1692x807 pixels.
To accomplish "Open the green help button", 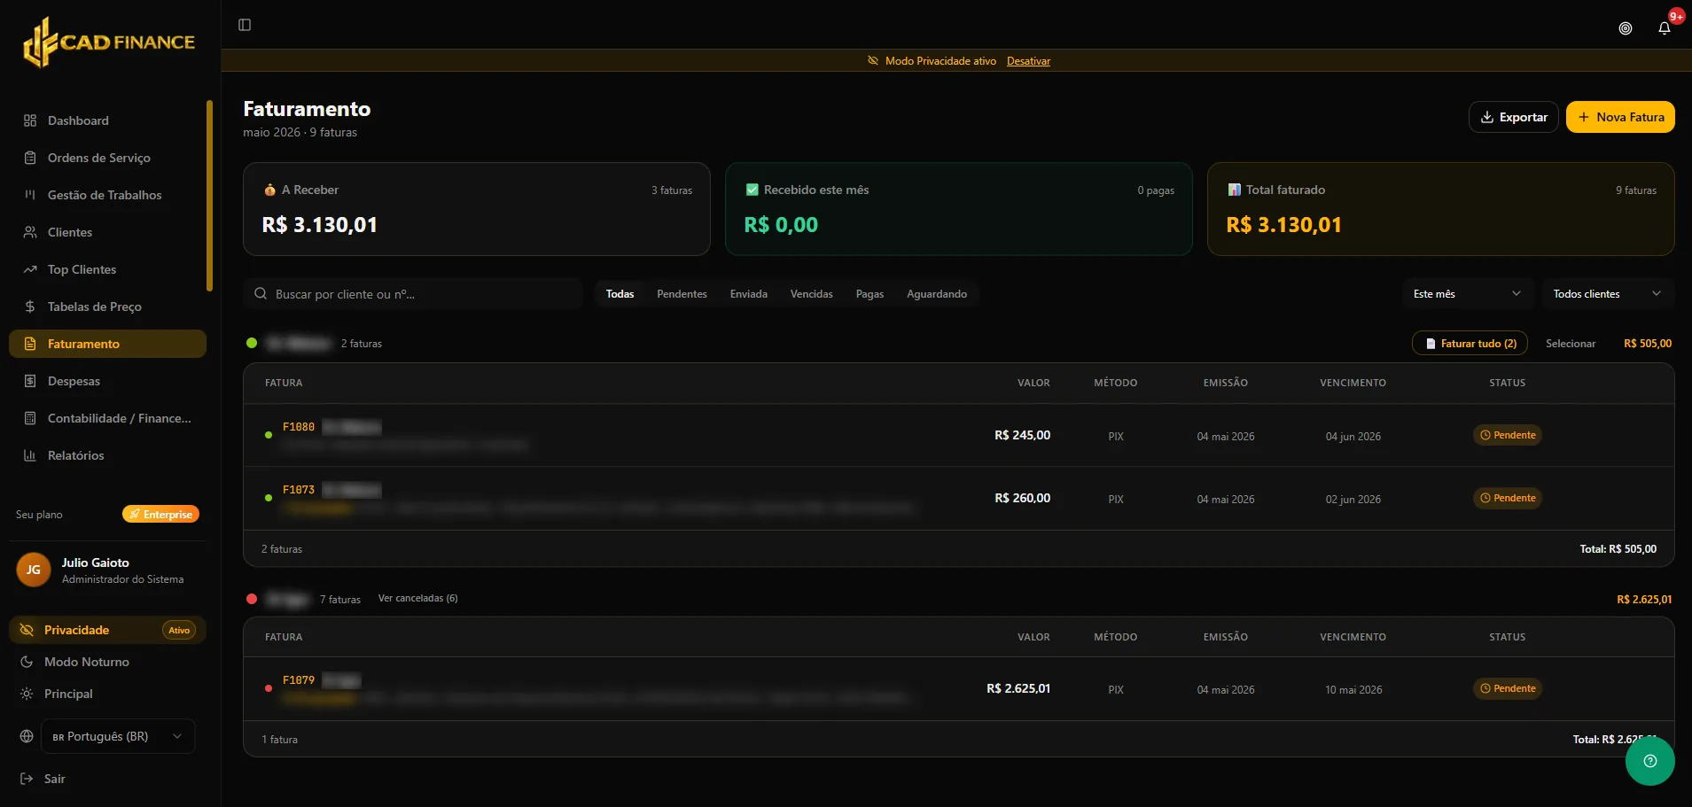I will pos(1649,761).
